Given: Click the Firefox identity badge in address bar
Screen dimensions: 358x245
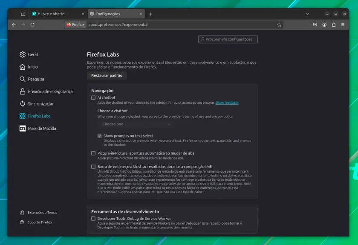Looking at the screenshot, I should pos(75,25).
